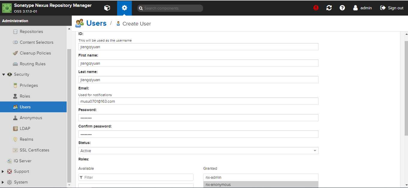This screenshot has height=188, width=408.
Task: Click the Cleanup Policies broom icon
Action: 15,53
